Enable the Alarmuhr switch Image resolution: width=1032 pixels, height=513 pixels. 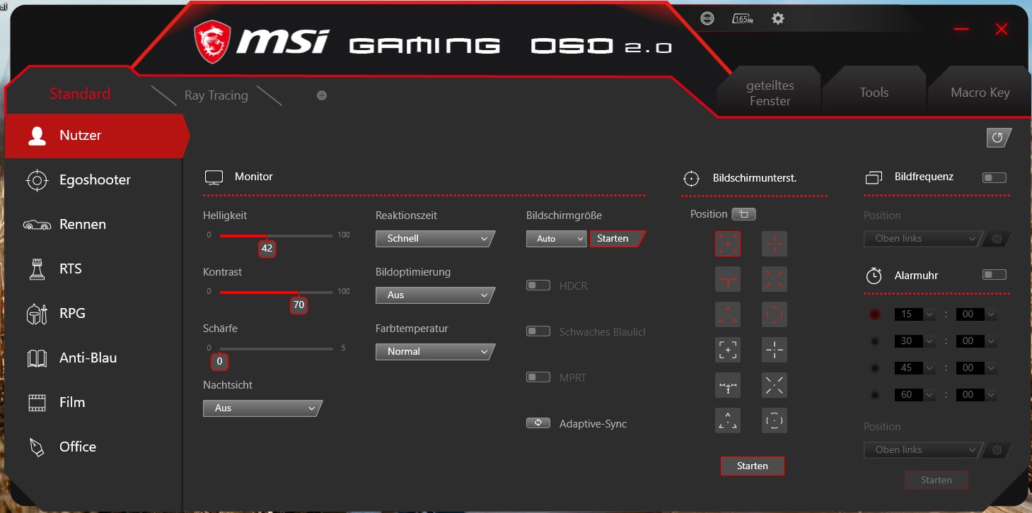(995, 275)
